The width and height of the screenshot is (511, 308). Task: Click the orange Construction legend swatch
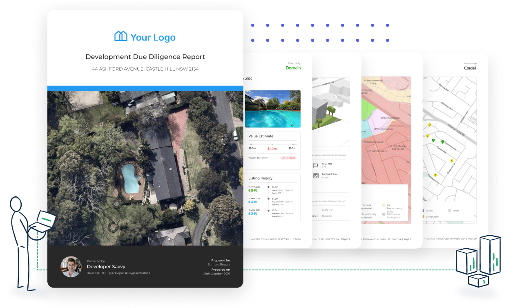click(x=423, y=217)
